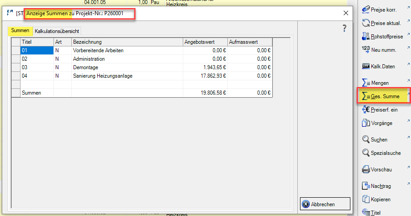Select the Summen tab
The width and height of the screenshot is (411, 216).
pos(21,31)
